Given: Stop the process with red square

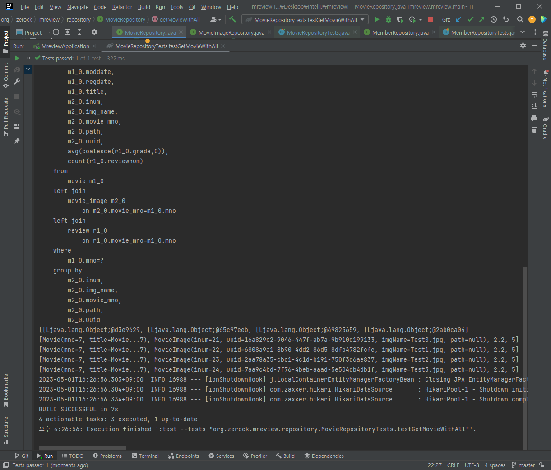Looking at the screenshot, I should (431, 19).
